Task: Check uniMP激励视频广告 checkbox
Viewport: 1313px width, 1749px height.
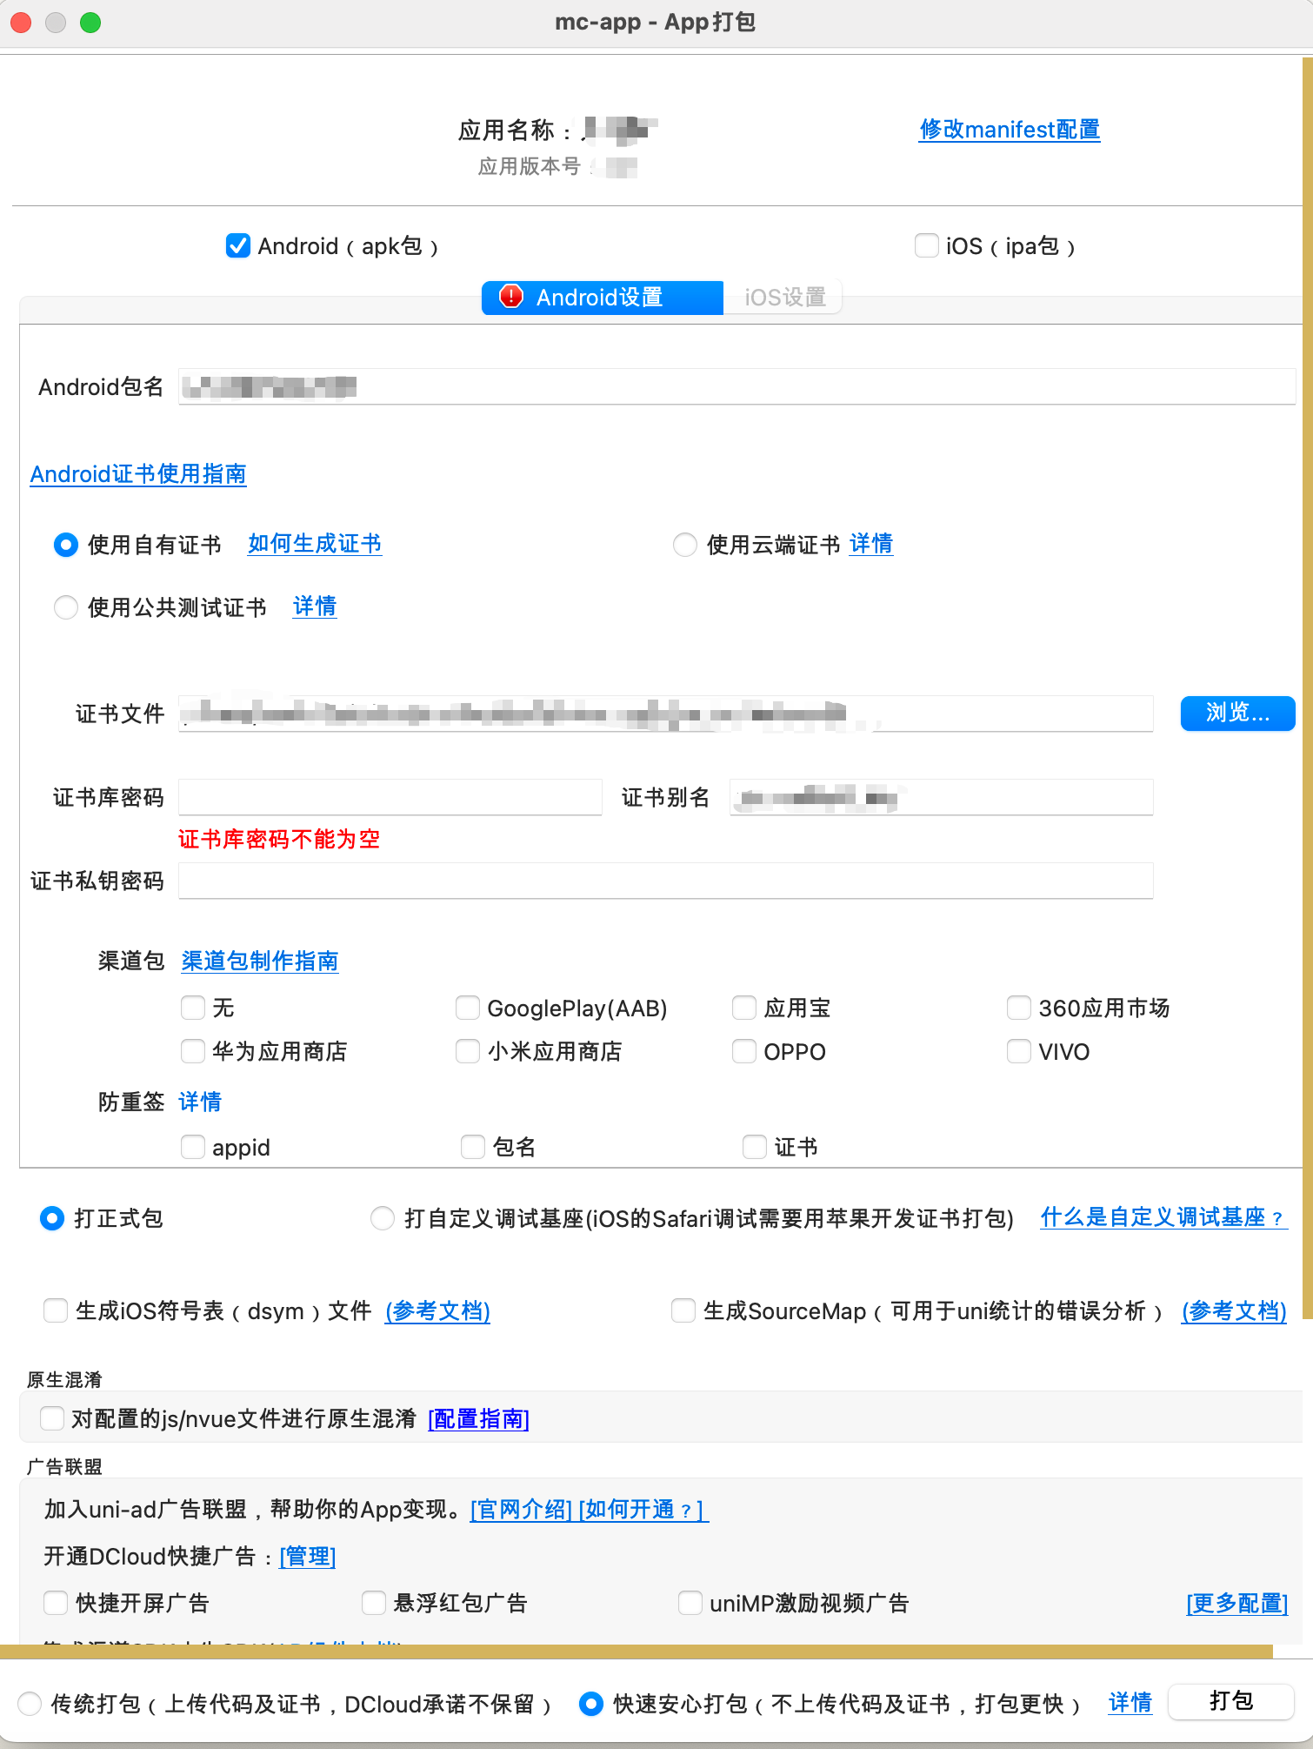Action: pos(690,1603)
